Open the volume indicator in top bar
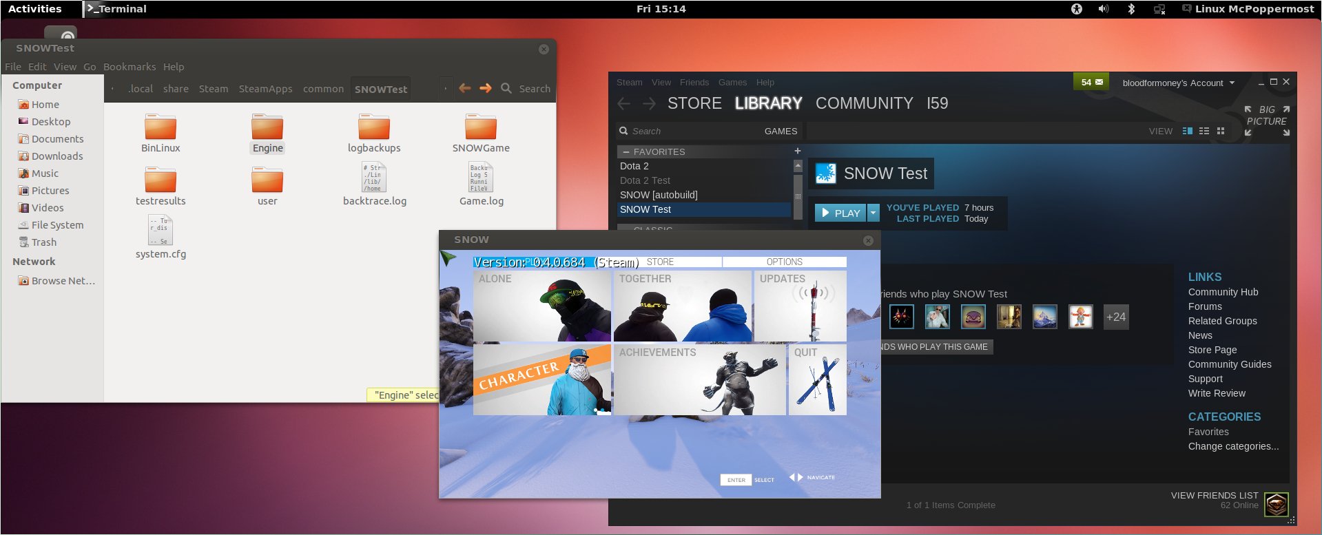The image size is (1322, 535). [1103, 9]
